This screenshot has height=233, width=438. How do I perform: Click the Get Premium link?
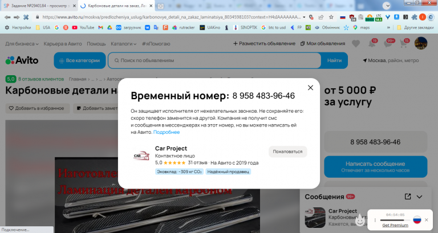click(395, 225)
